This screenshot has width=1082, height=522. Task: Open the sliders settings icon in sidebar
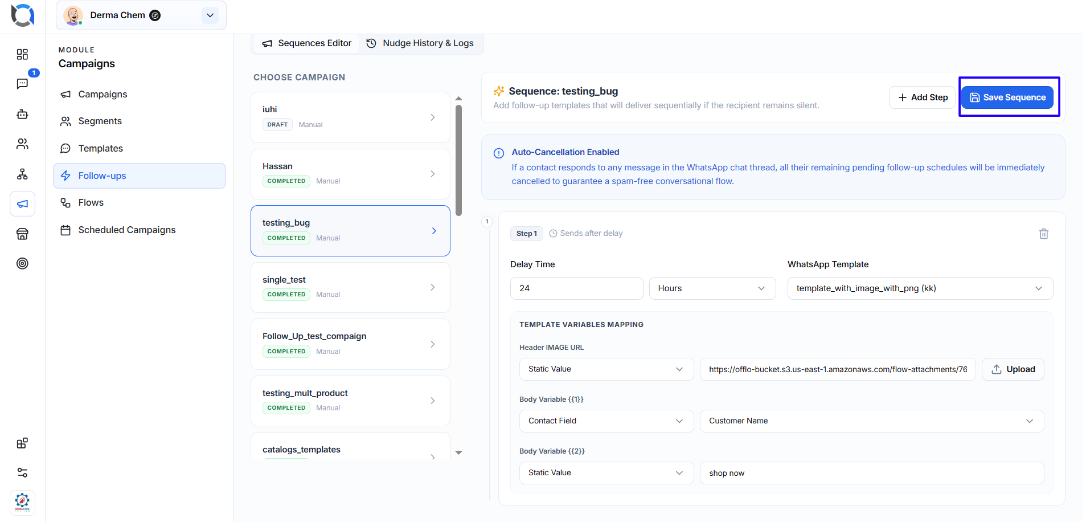pyautogui.click(x=22, y=472)
